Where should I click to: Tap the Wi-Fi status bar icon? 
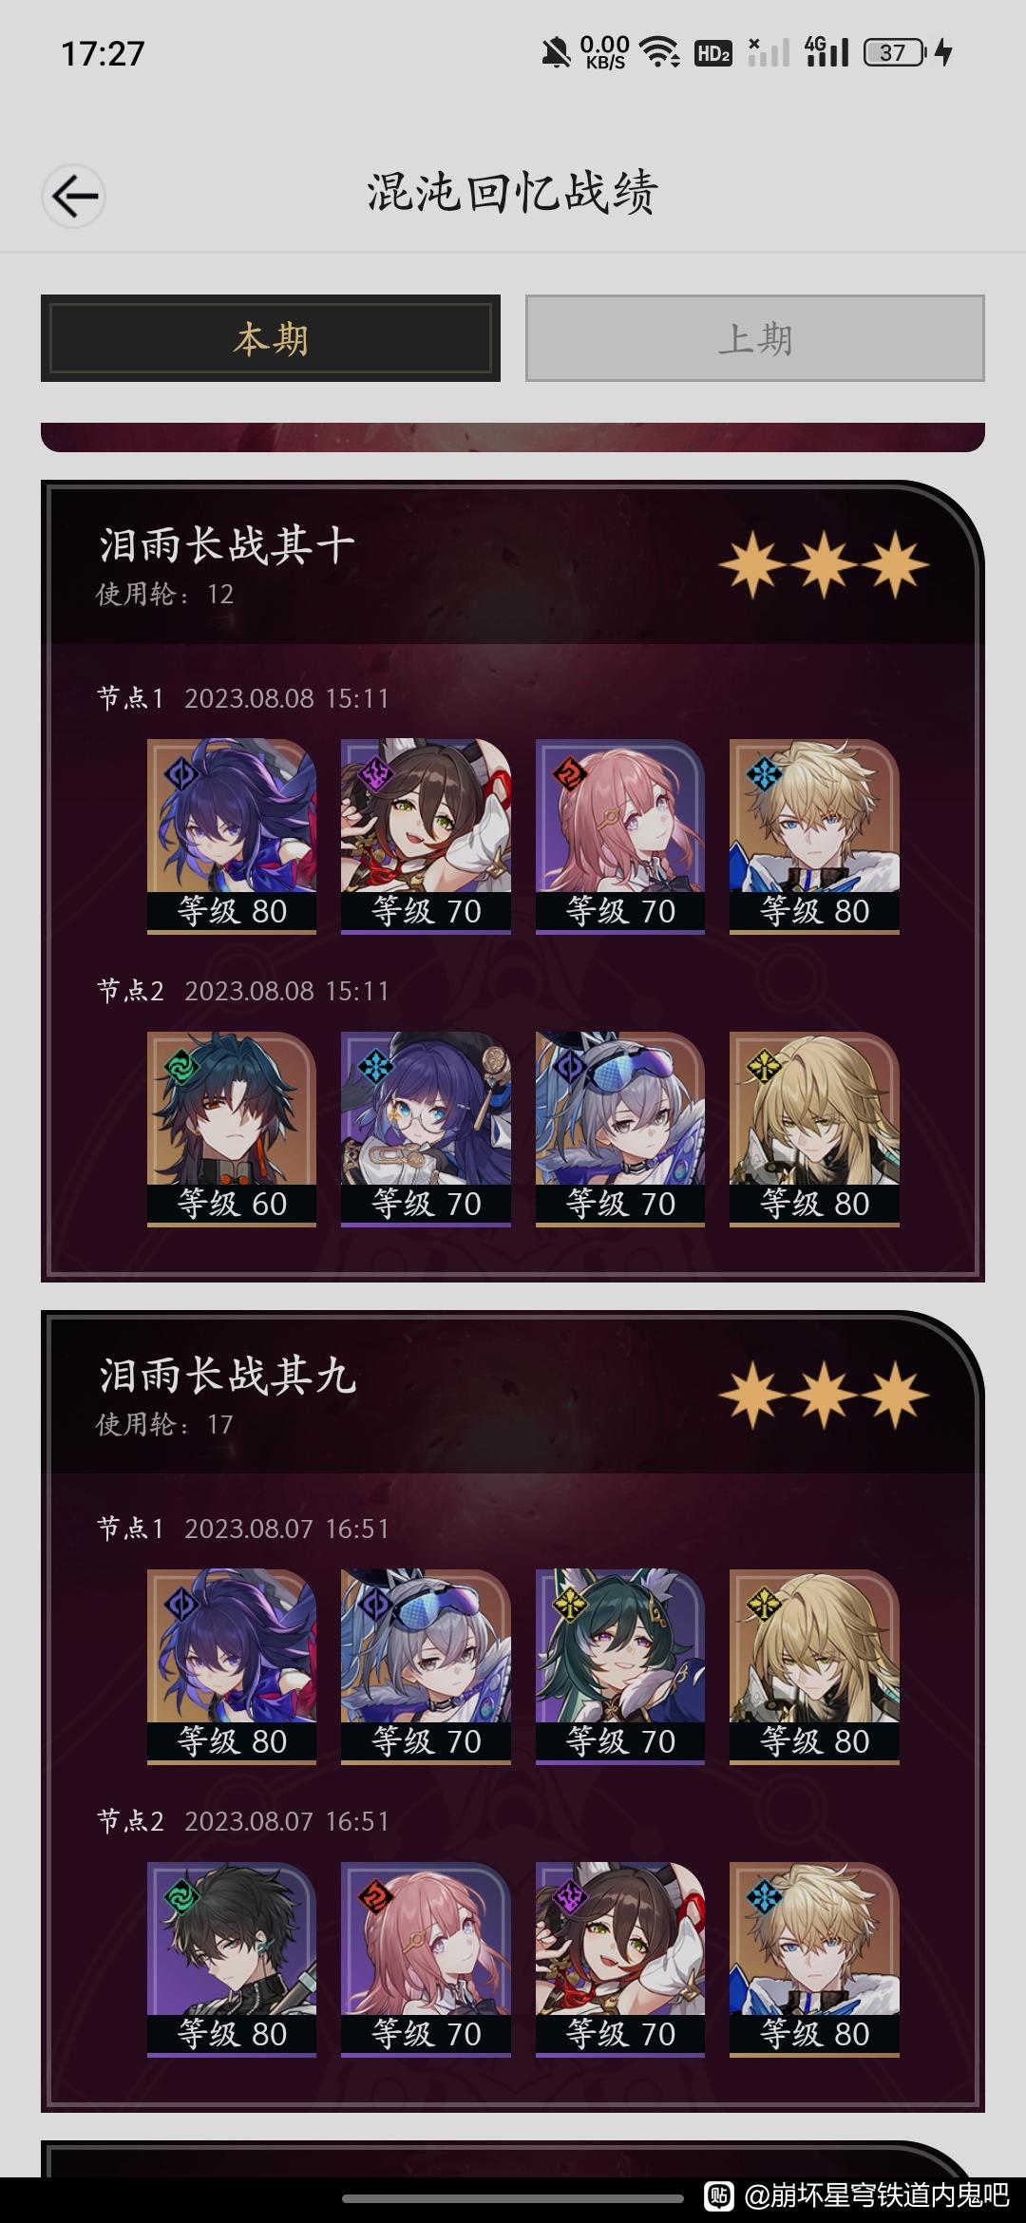click(658, 51)
